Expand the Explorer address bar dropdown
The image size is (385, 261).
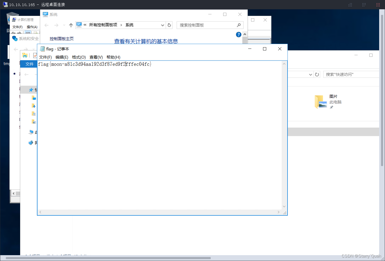coord(310,75)
